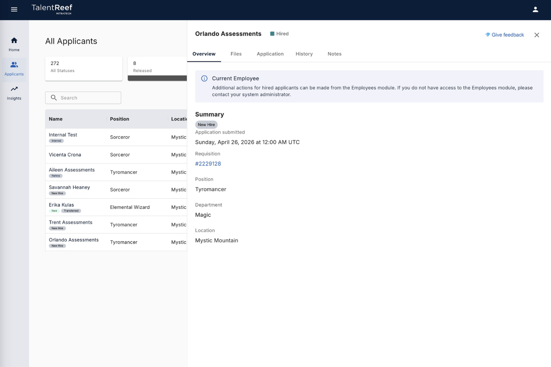Open the Vicenta Crona applicant row
Viewport: 551px width, 367px height.
(x=116, y=155)
